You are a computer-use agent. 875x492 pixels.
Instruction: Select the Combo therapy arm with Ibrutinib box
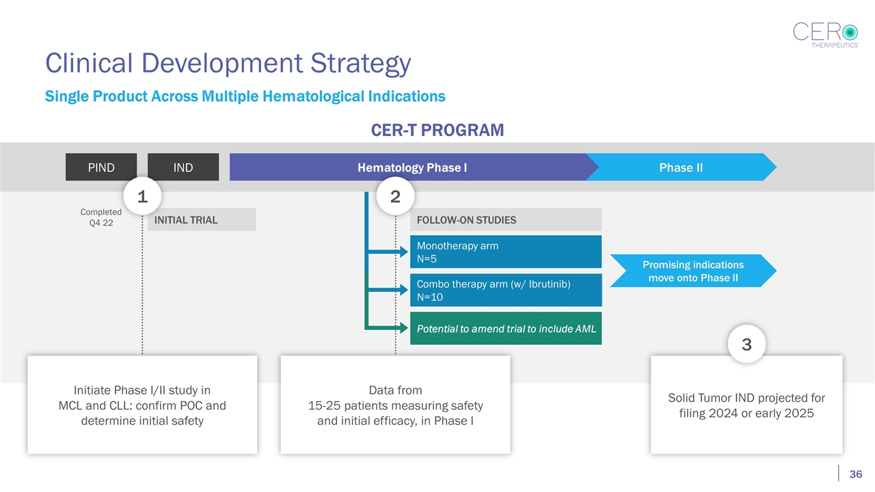(x=505, y=290)
